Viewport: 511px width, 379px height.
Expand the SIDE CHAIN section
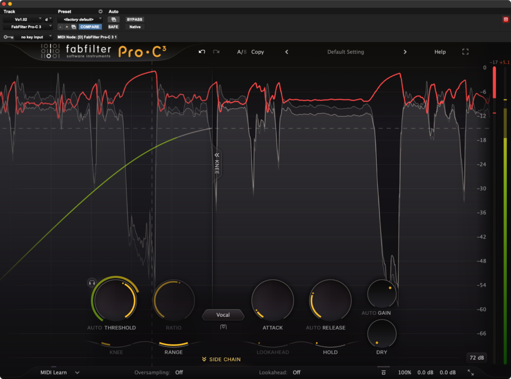tap(221, 360)
